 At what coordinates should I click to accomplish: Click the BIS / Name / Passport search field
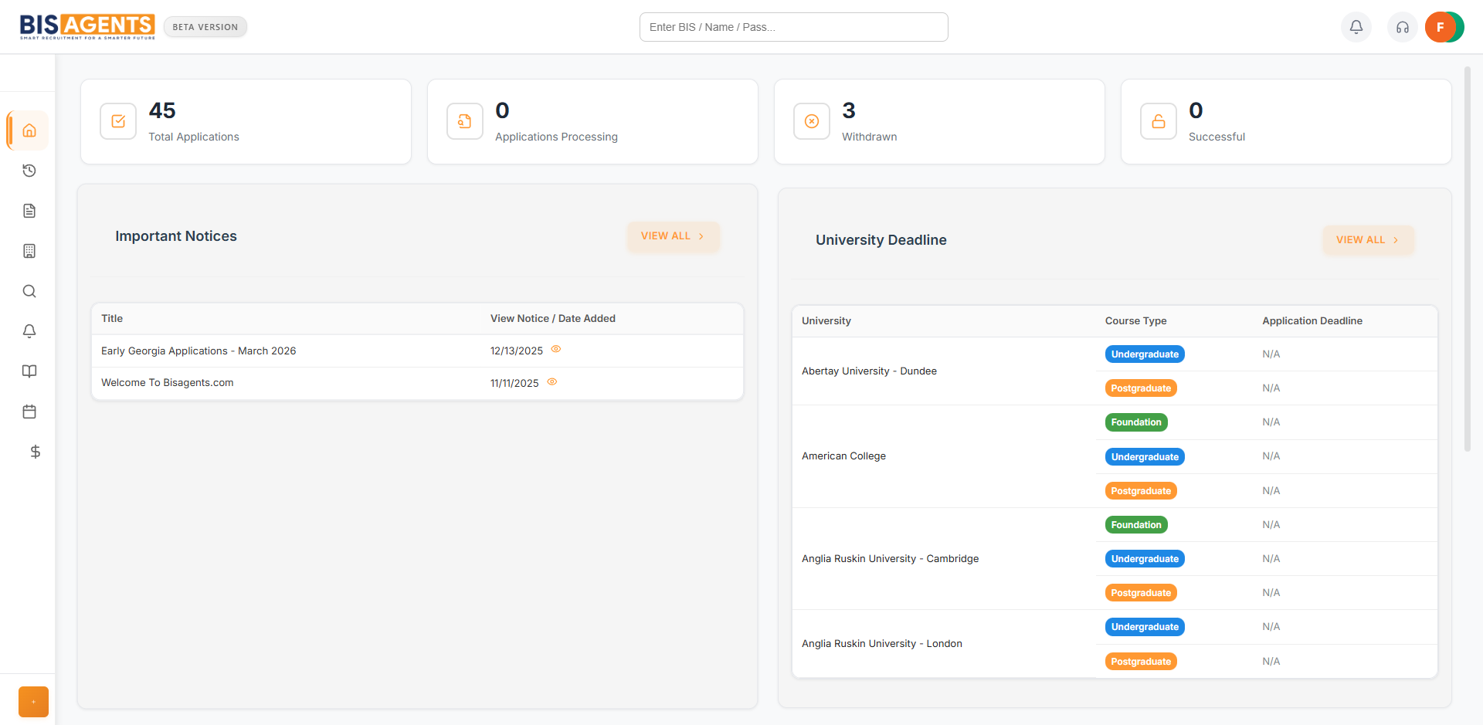(x=793, y=27)
